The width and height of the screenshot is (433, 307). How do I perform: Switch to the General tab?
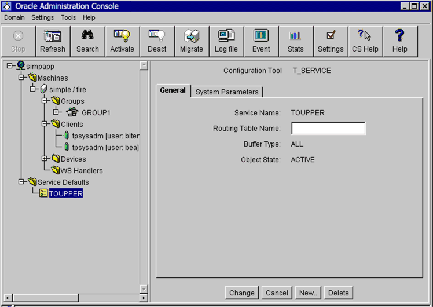(x=173, y=90)
